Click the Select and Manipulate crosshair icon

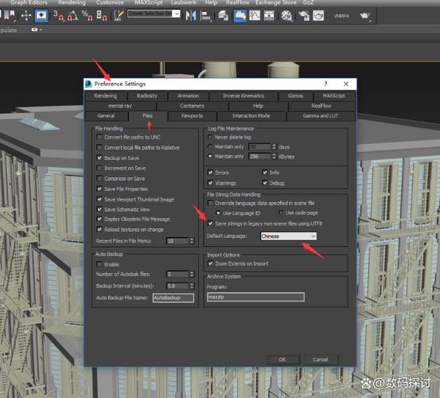point(26,15)
